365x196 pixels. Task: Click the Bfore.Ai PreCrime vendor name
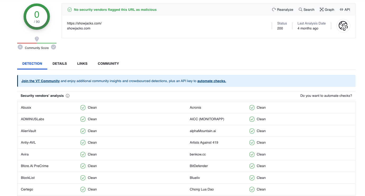point(35,166)
